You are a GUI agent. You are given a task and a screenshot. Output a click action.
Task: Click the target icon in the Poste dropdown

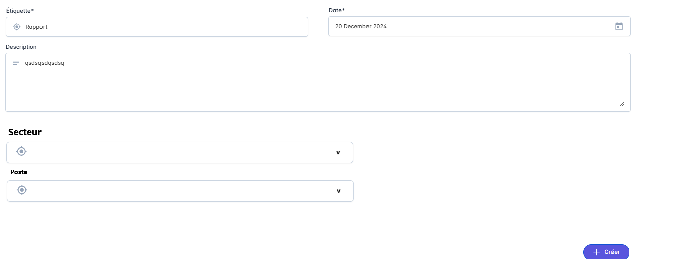(22, 190)
